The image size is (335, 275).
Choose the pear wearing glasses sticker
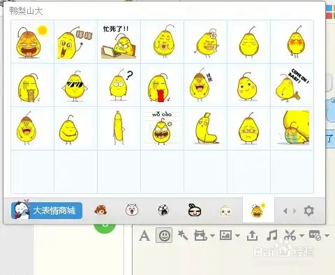coord(248,129)
